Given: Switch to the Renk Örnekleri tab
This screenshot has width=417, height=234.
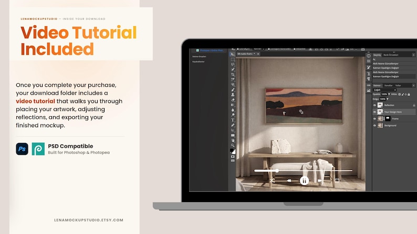Looking at the screenshot, I should click(x=391, y=55).
